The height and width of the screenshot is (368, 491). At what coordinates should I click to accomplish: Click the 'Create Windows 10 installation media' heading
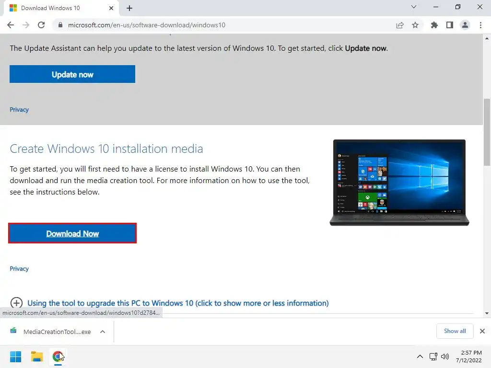[x=106, y=149]
